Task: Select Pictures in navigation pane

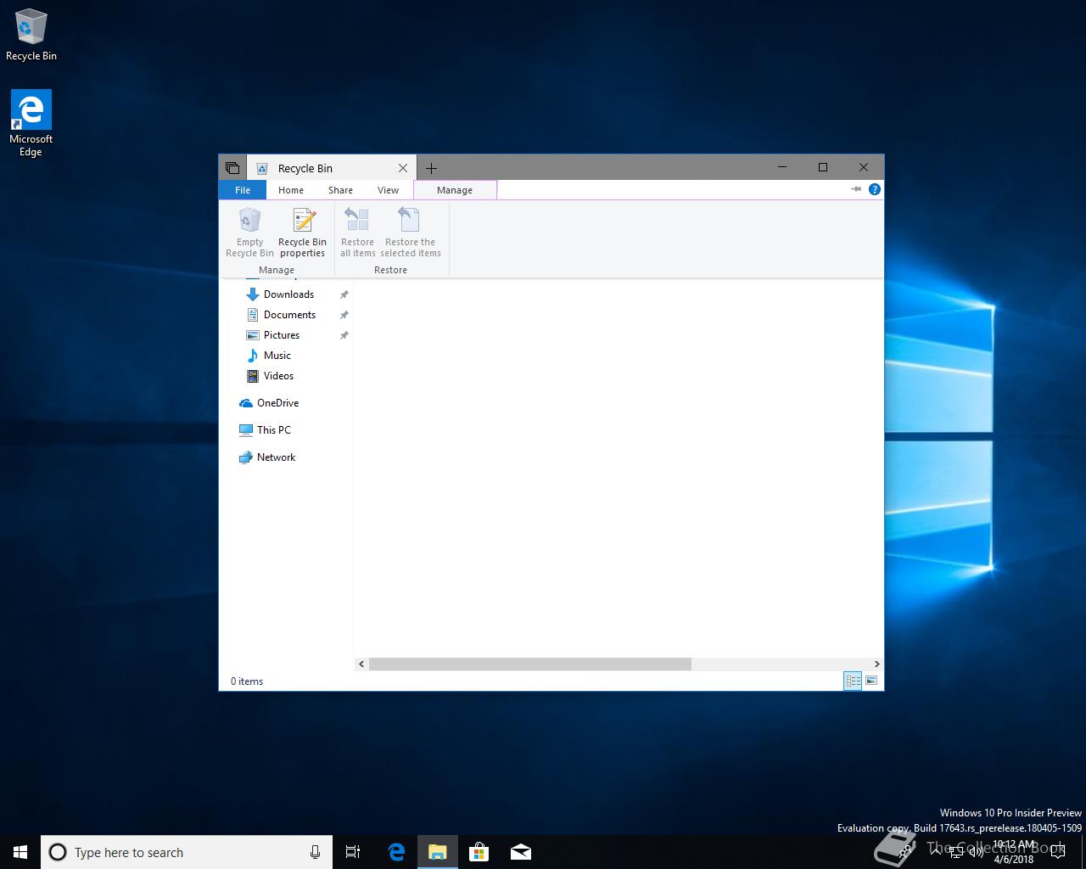Action: pos(282,335)
